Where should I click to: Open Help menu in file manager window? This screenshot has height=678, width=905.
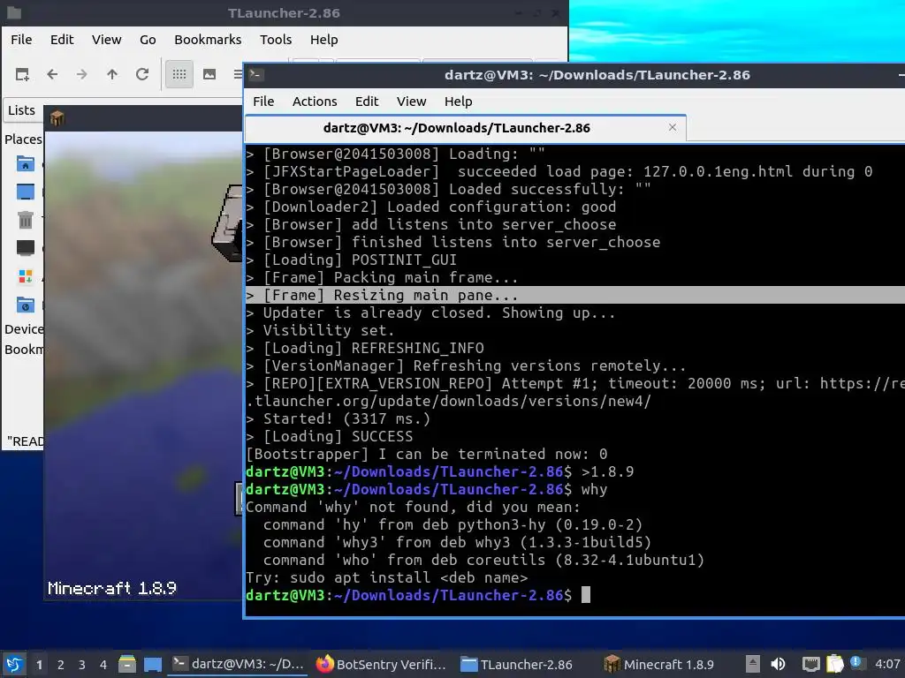(x=323, y=39)
